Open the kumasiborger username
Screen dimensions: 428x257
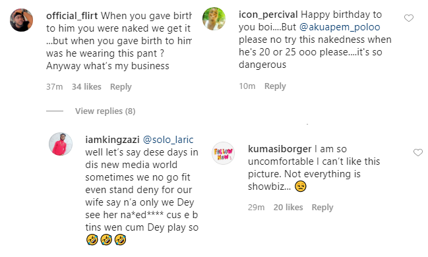[280, 149]
